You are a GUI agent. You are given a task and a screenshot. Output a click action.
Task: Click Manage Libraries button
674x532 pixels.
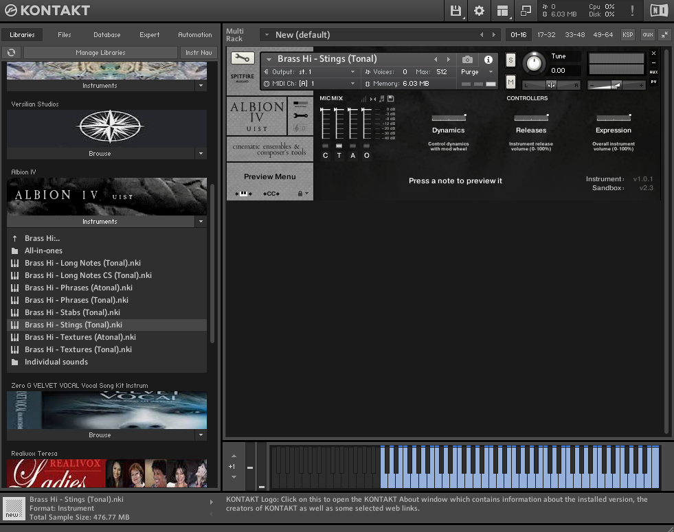pyautogui.click(x=100, y=52)
